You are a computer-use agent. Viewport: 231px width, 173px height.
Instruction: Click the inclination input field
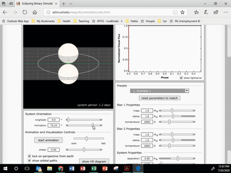tap(53, 125)
